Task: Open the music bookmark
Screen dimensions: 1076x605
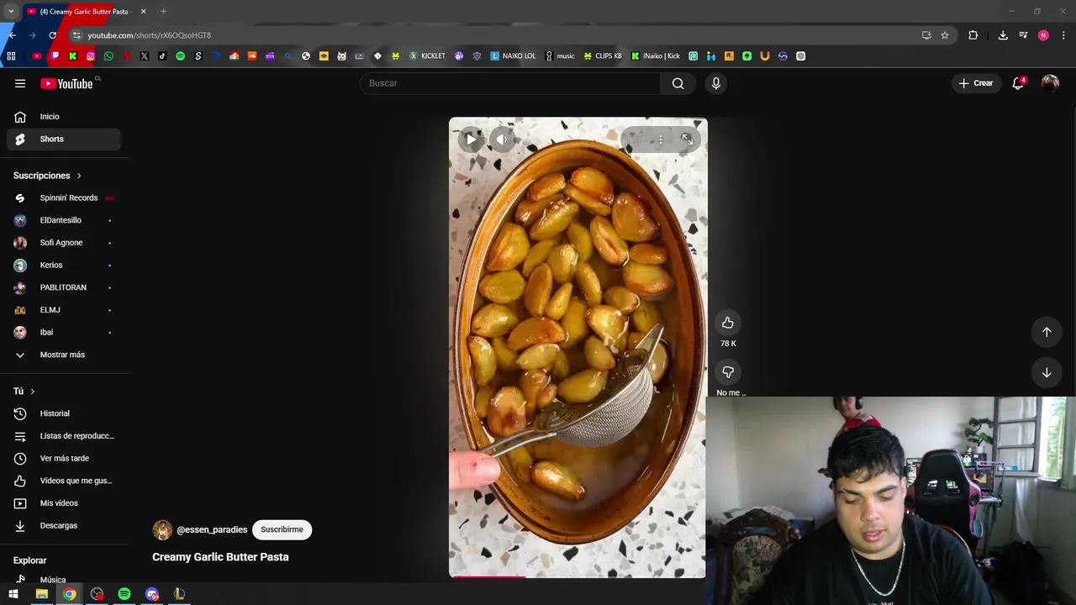Action: pos(560,56)
